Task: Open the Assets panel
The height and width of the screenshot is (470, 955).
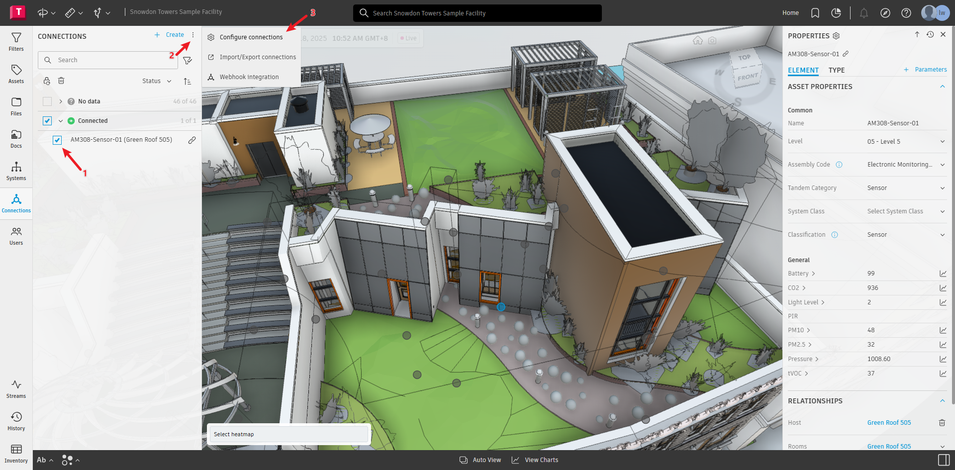Action: coord(16,74)
